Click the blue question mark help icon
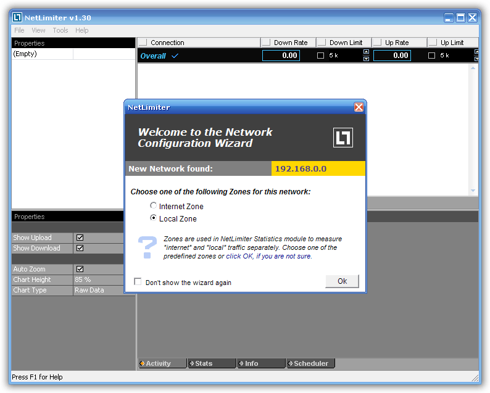Viewport: 490px width, 393px height. pos(147,247)
